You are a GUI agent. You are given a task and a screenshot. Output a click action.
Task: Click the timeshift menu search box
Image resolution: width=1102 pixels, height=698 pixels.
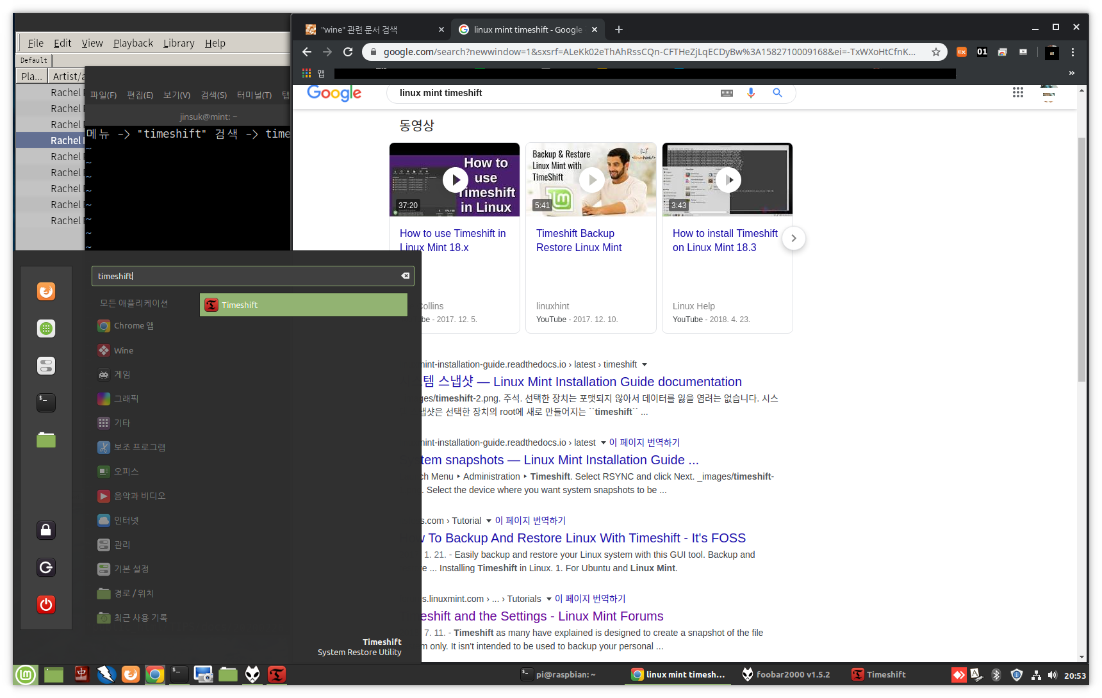(x=252, y=276)
